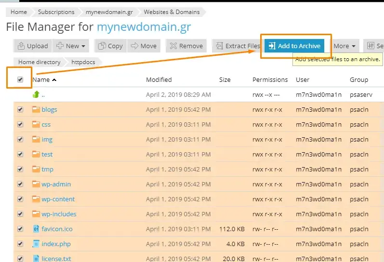Click the wp-content folder icon

click(36, 199)
